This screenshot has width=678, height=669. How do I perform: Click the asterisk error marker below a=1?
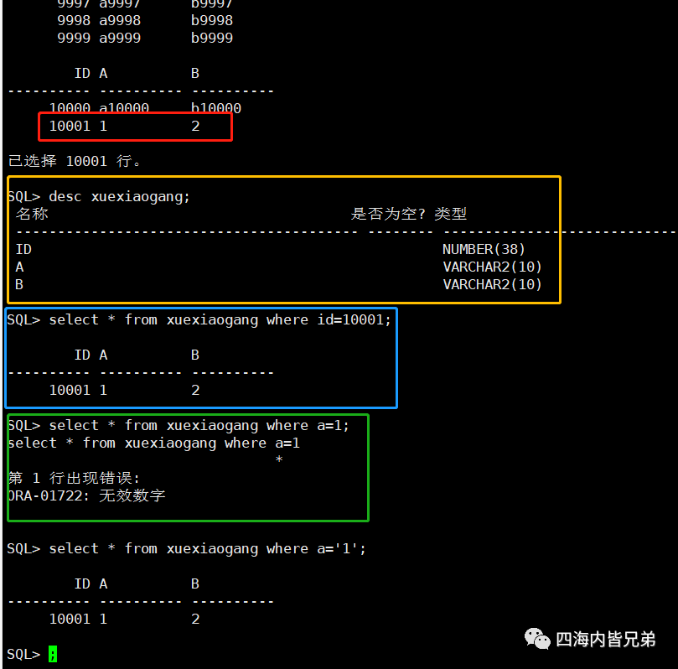click(x=279, y=459)
